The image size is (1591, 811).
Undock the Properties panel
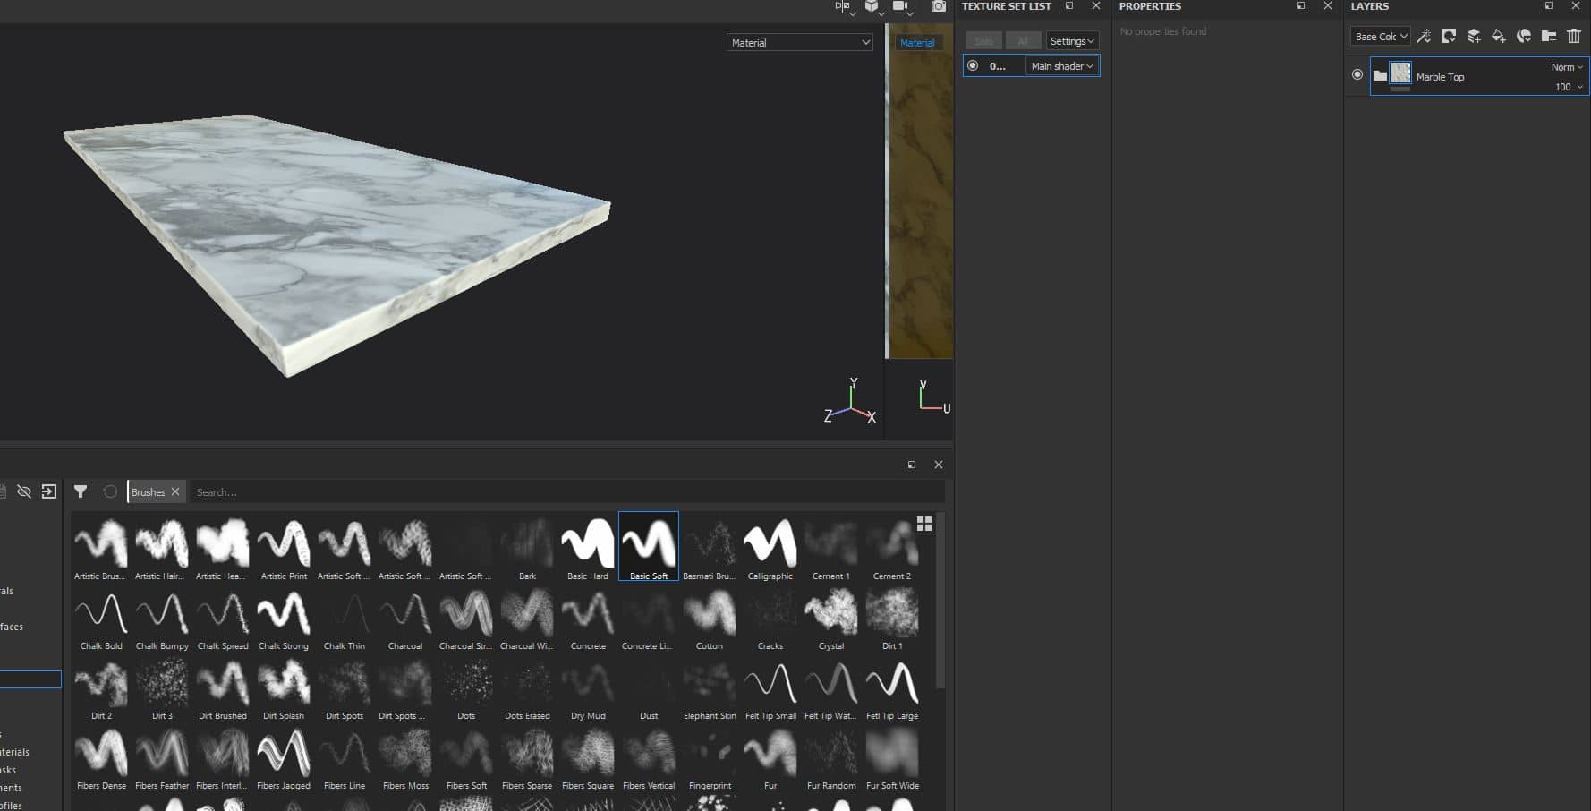pyautogui.click(x=1301, y=6)
